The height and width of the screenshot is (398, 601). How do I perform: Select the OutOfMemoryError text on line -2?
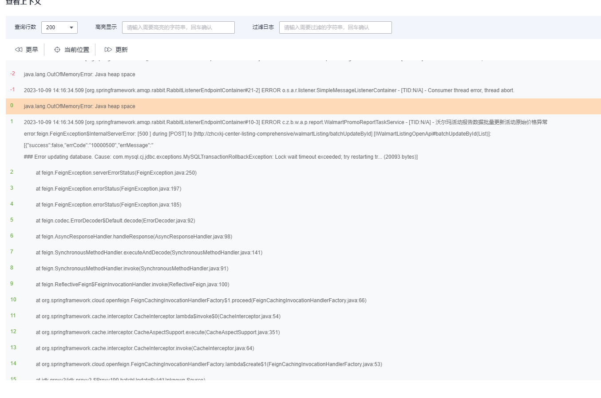[79, 74]
